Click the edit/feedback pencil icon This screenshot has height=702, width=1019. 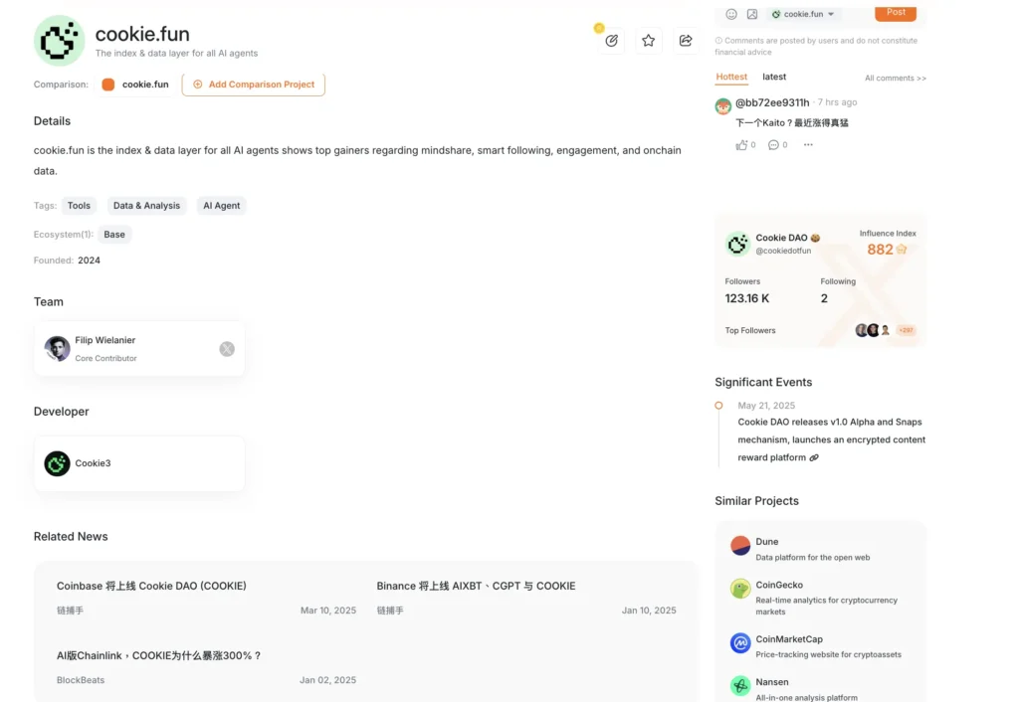612,41
